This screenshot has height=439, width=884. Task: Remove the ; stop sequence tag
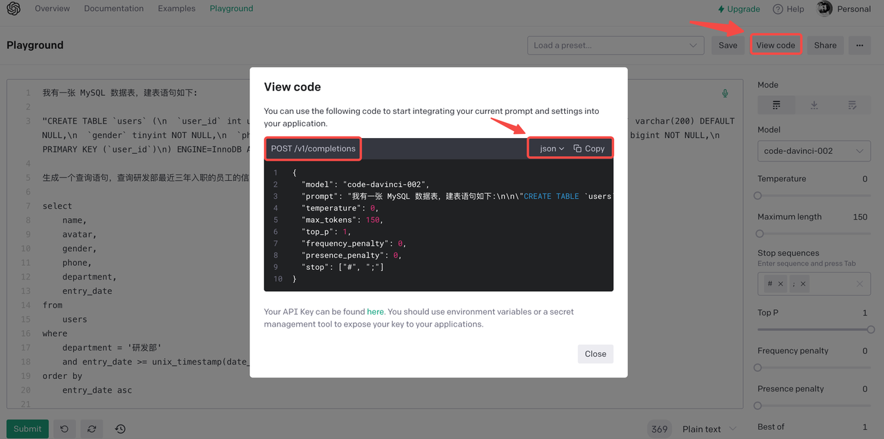803,284
